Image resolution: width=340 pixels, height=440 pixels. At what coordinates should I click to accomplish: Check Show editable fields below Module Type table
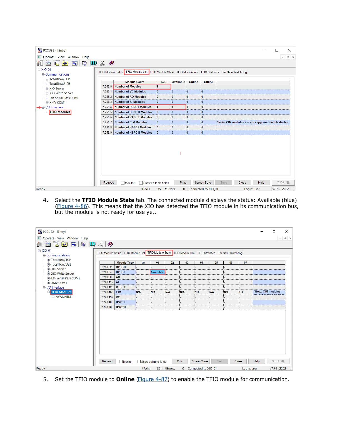(139, 362)
